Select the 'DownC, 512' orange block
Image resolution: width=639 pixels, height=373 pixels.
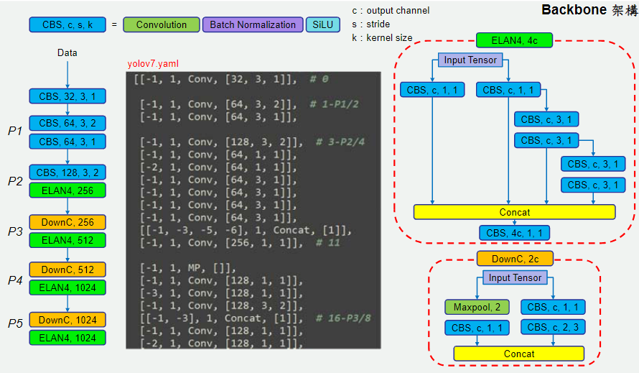coord(67,270)
